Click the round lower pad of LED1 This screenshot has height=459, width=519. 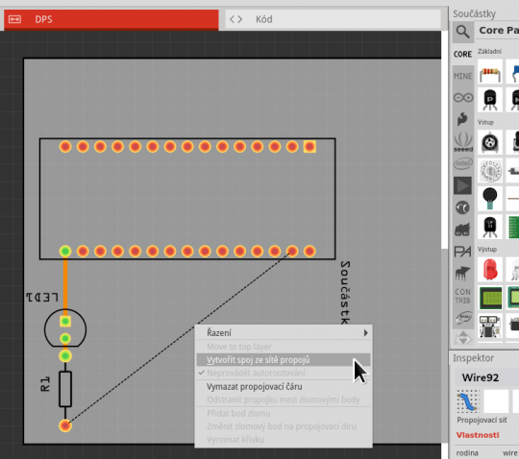click(x=65, y=339)
